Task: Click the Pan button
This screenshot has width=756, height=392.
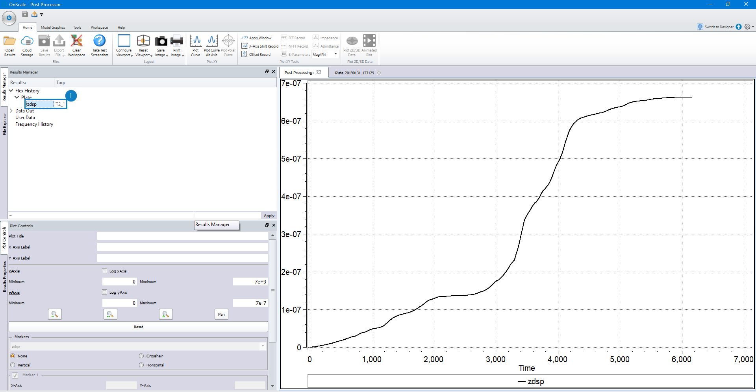Action: [221, 314]
